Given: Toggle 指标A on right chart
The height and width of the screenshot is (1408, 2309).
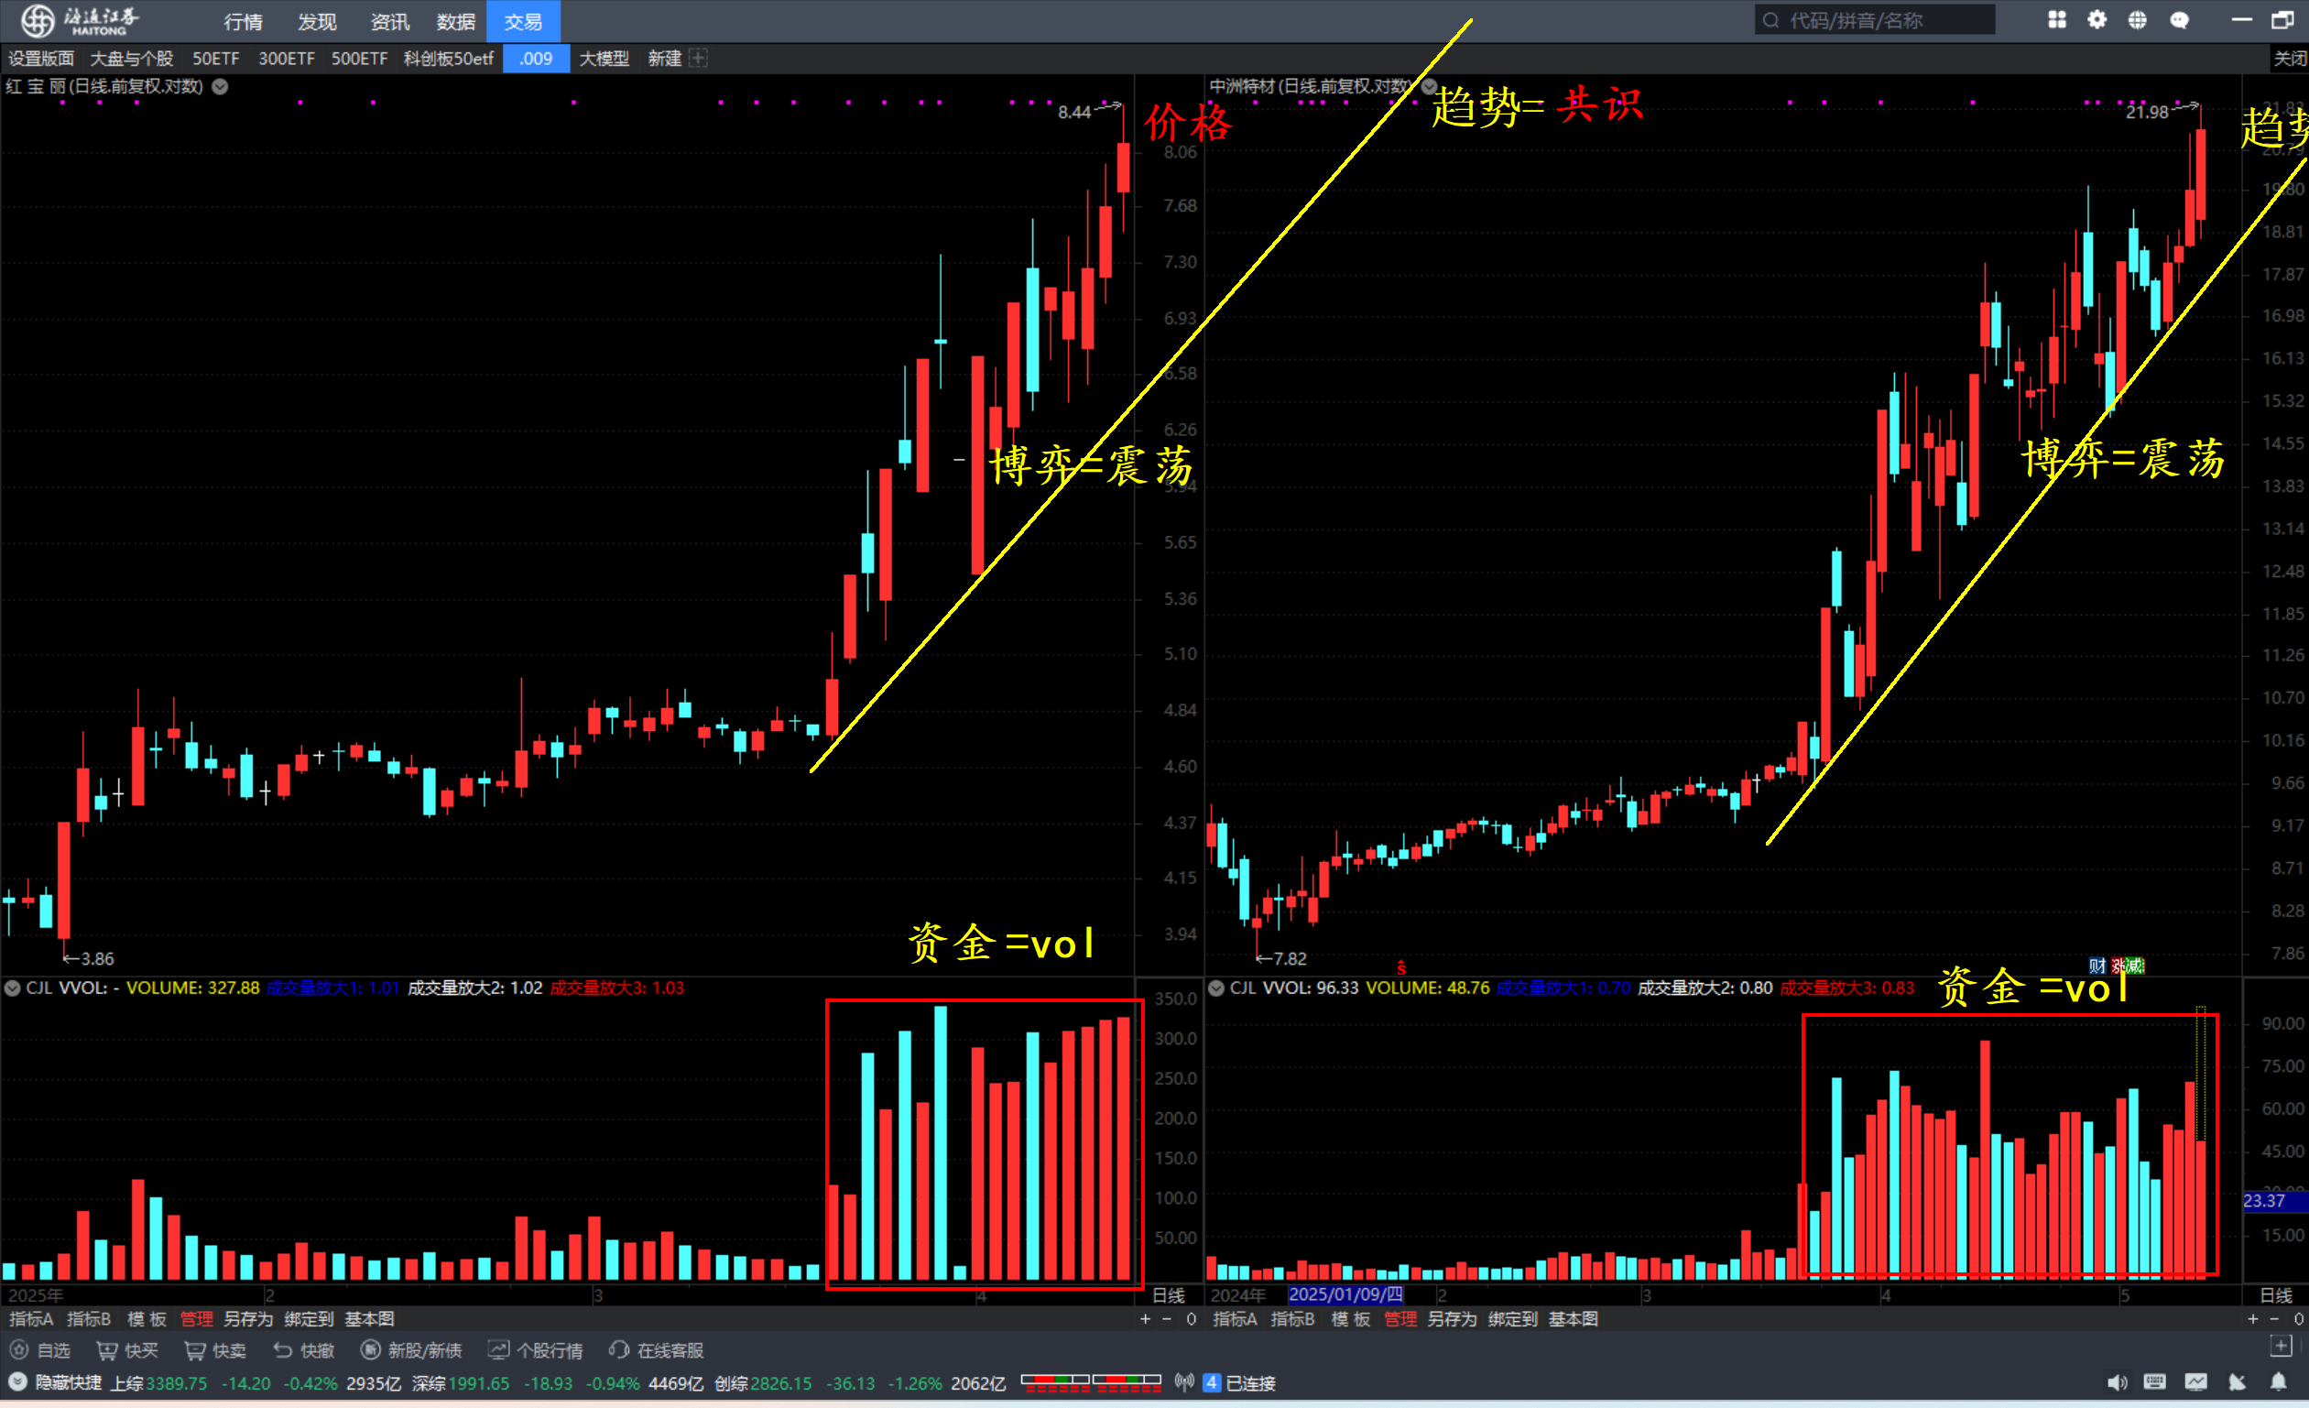Looking at the screenshot, I should click(1235, 1319).
